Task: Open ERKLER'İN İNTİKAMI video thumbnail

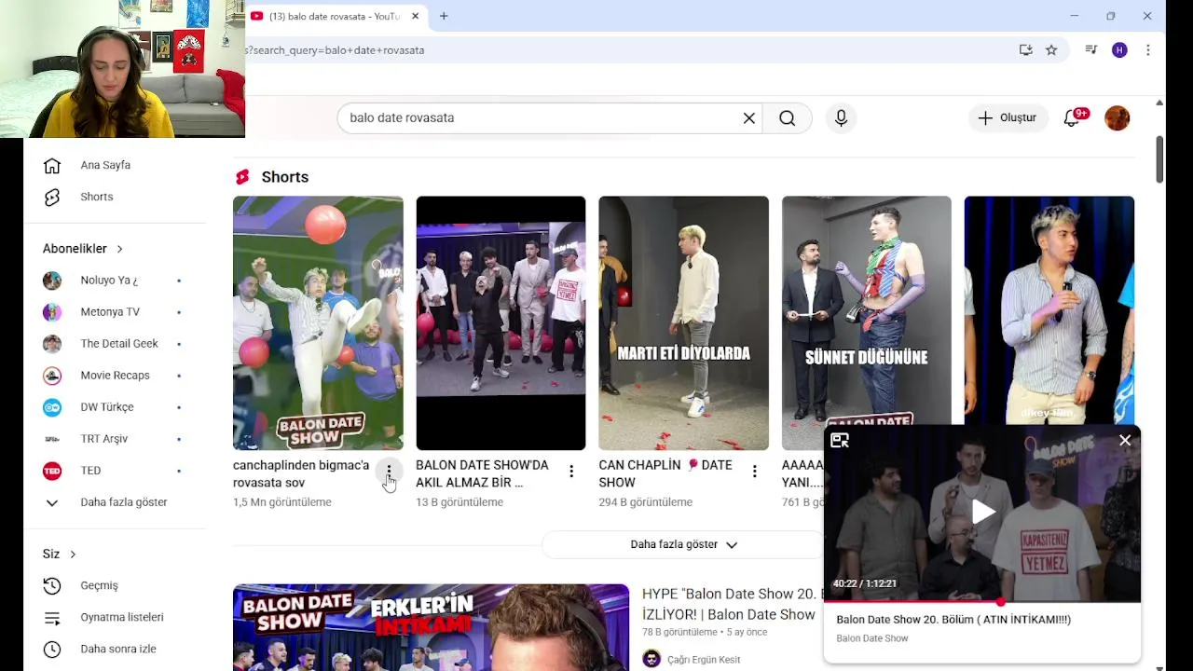Action: (x=431, y=627)
